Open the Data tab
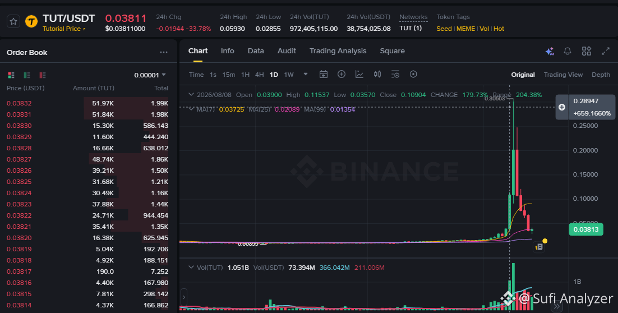The height and width of the screenshot is (313, 618). point(256,51)
